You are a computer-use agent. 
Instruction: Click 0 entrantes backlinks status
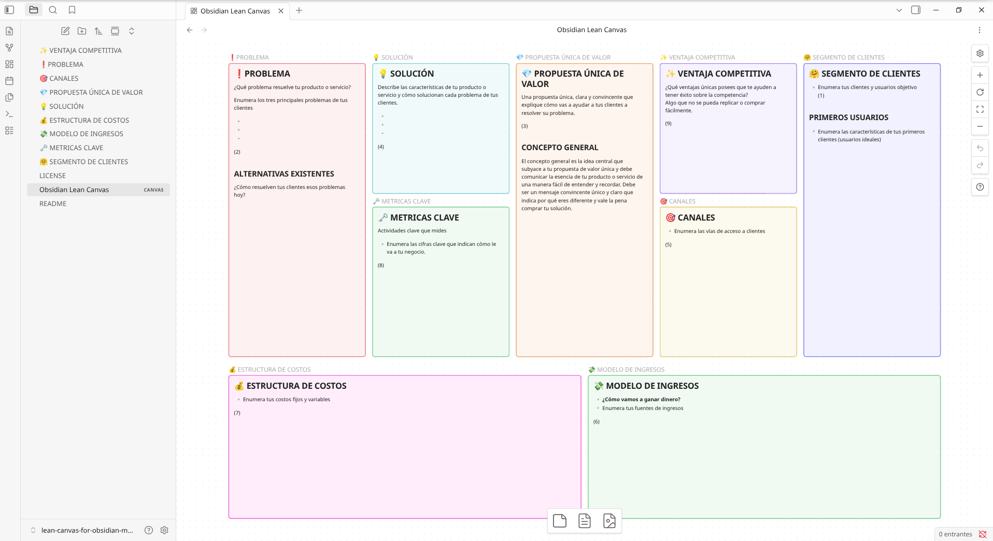pyautogui.click(x=955, y=534)
